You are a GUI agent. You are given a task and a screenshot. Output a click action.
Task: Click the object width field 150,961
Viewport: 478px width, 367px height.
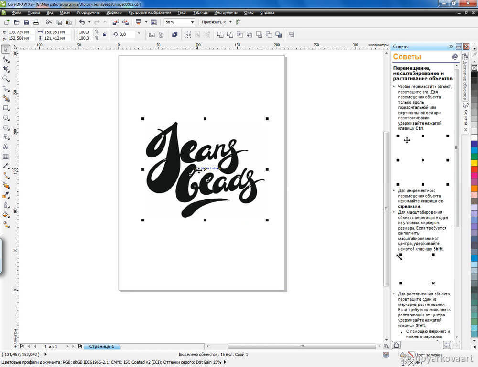click(57, 32)
